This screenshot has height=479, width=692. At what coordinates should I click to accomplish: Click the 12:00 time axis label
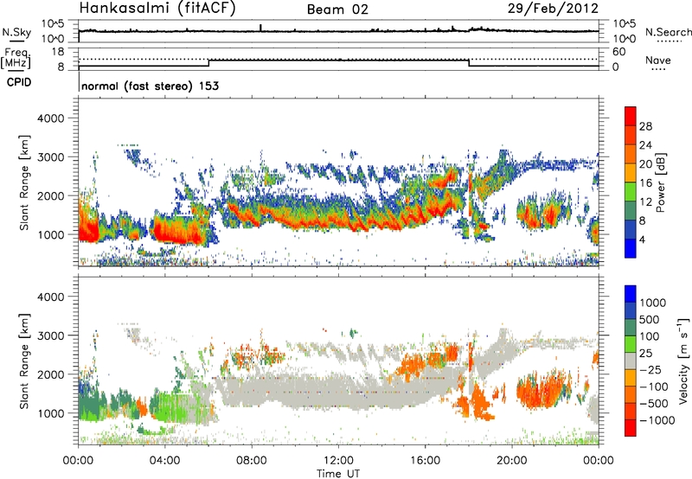[x=338, y=461]
